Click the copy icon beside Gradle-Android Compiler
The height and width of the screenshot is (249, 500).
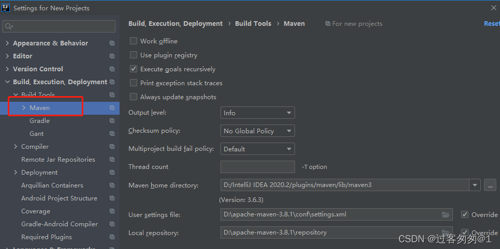[112, 224]
